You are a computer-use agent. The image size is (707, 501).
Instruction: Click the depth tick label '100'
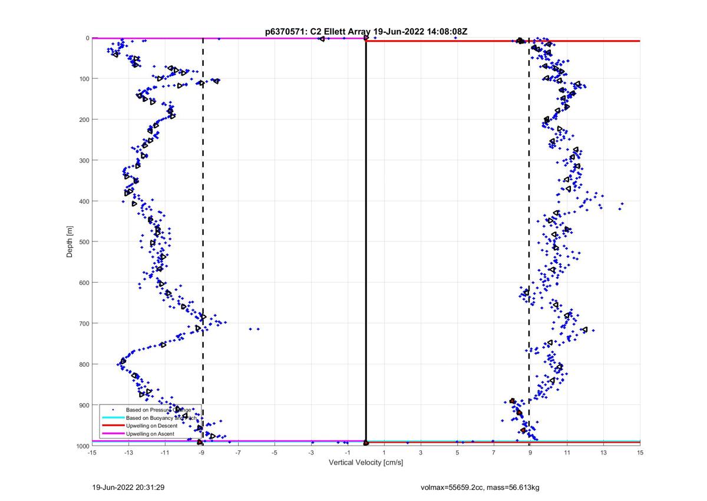(x=84, y=79)
